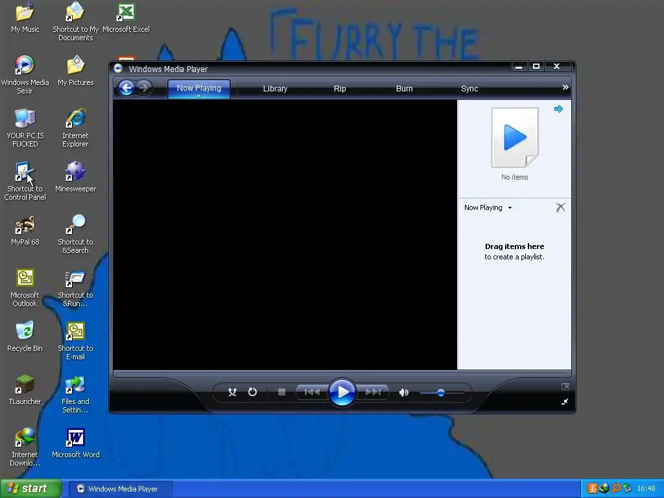Toggle repeat mode in the player
The image size is (664, 498).
[x=252, y=392]
